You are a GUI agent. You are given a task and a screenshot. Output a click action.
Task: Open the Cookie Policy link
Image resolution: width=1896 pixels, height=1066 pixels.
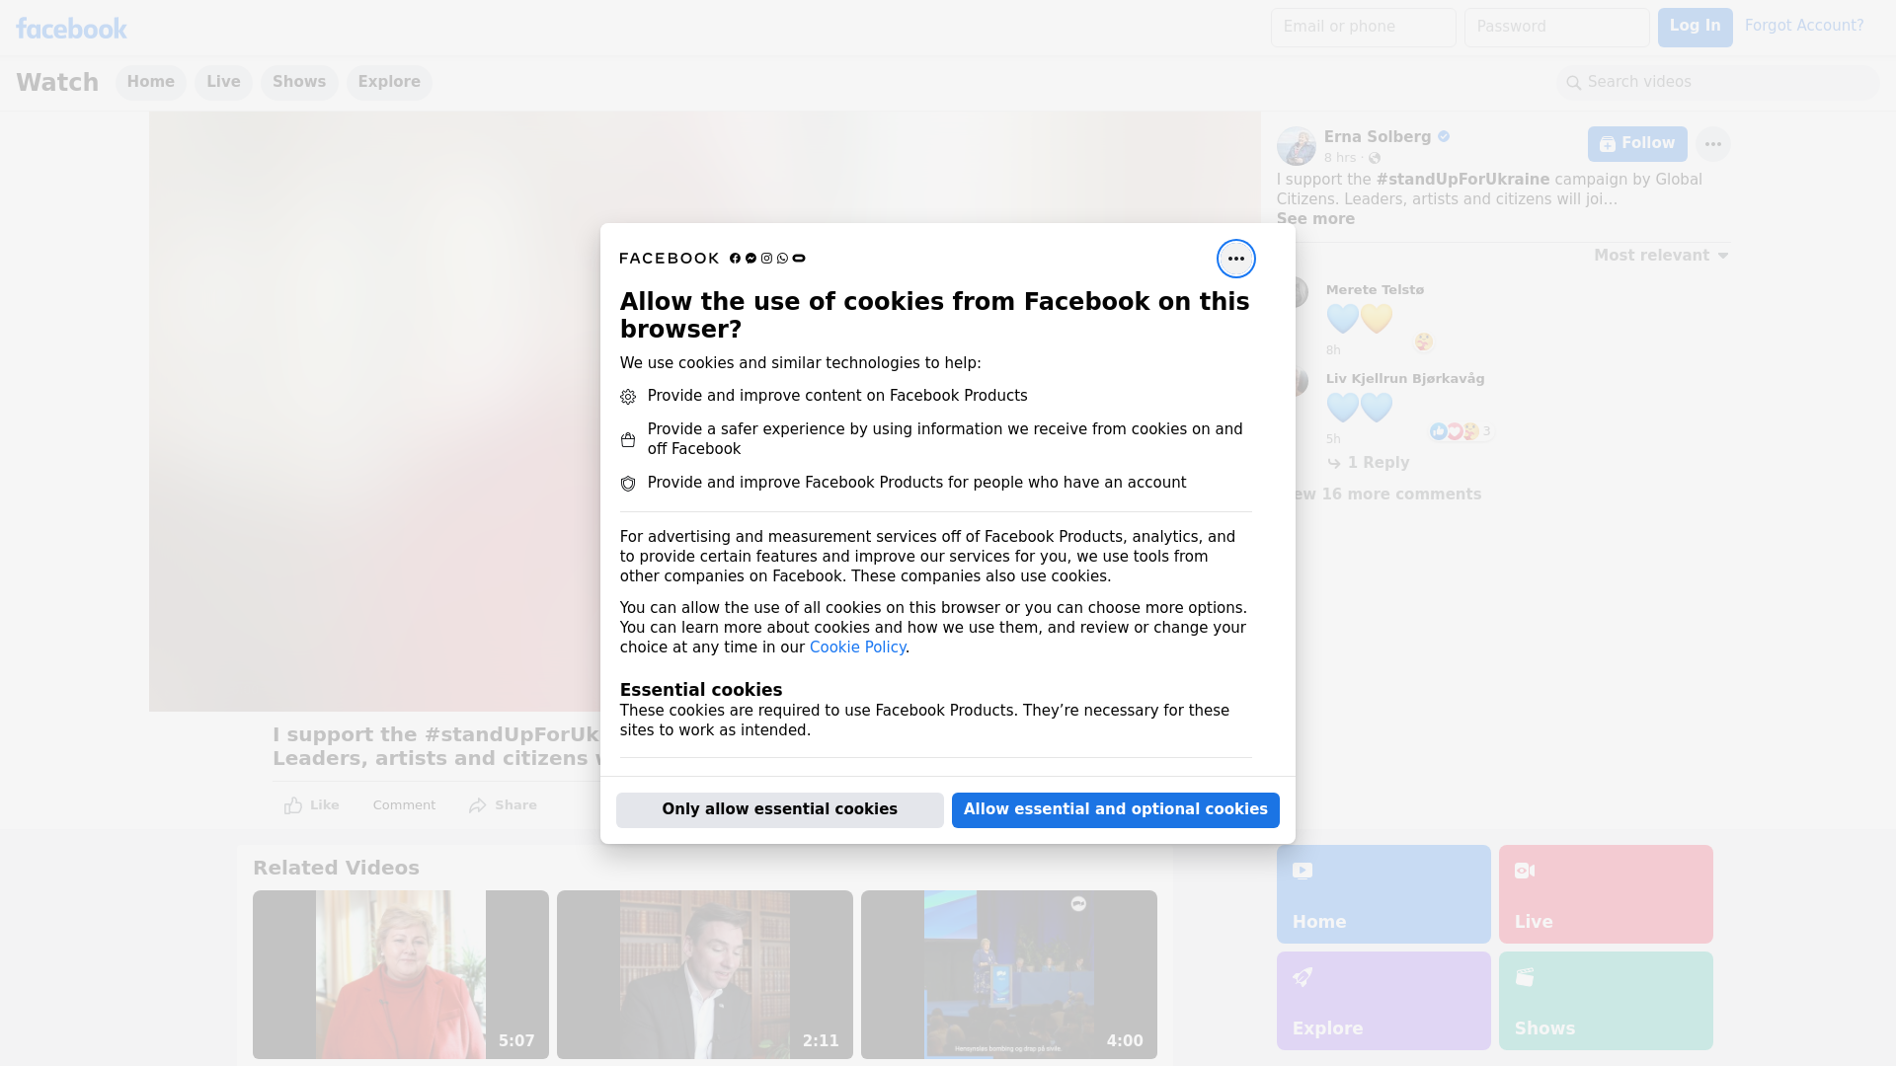click(x=857, y=647)
